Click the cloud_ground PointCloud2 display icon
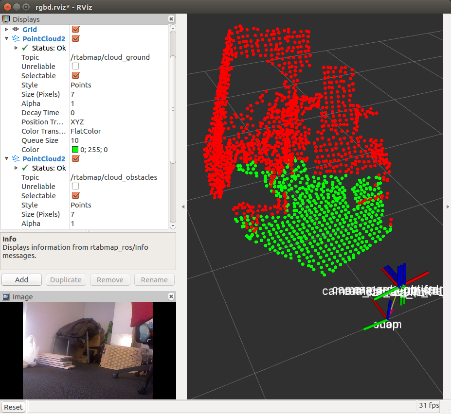Screen dimensions: 451x414 [x=16, y=39]
